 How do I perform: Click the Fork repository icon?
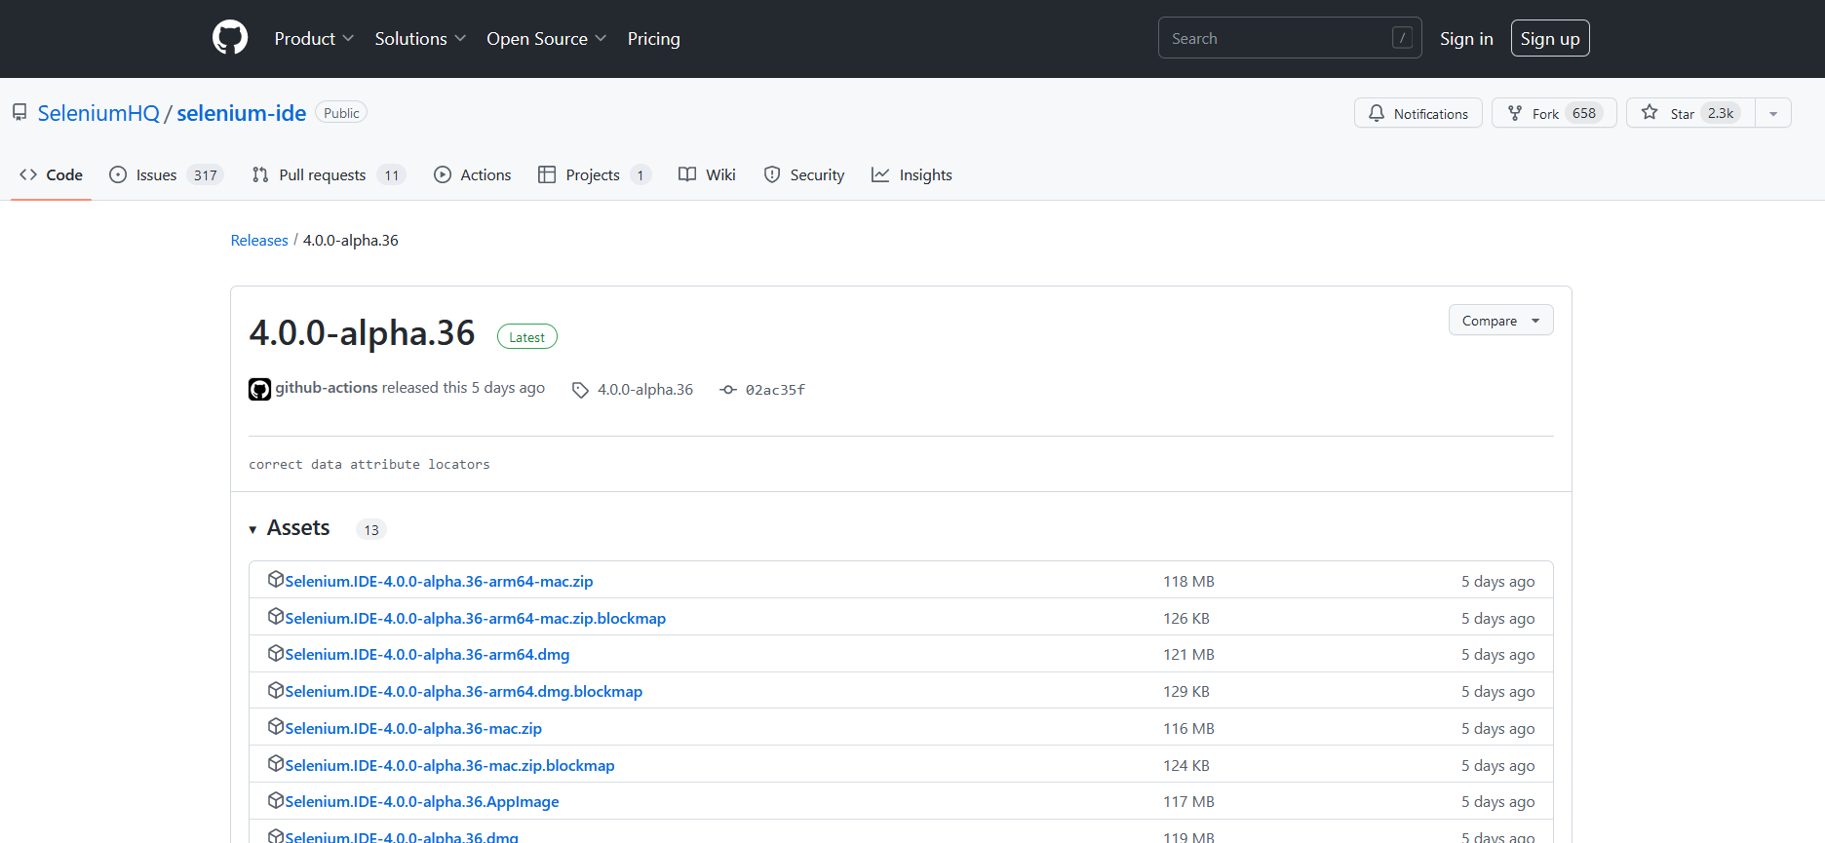pos(1514,113)
